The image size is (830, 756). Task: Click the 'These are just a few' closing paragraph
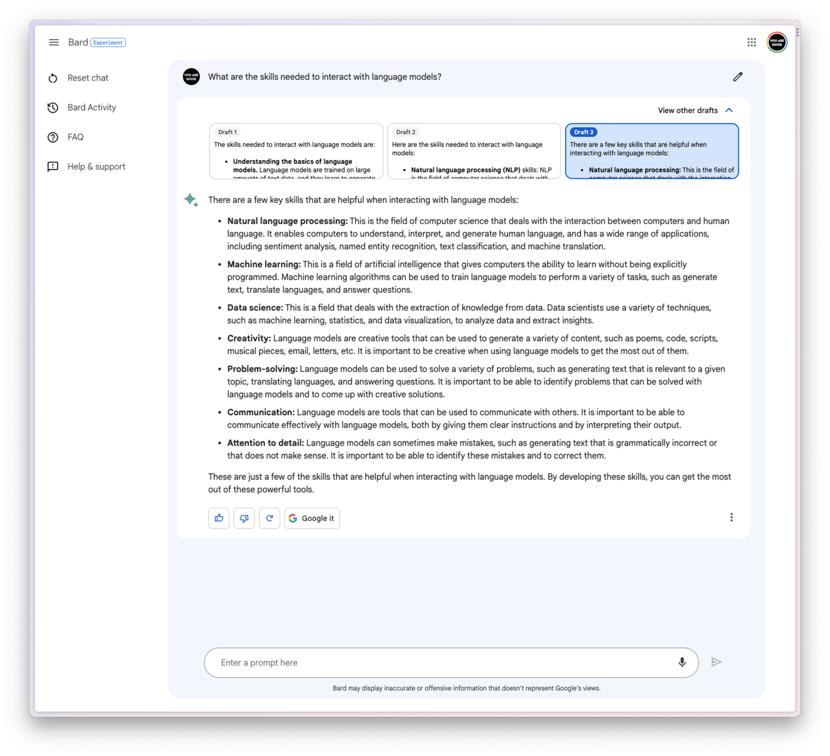[470, 483]
